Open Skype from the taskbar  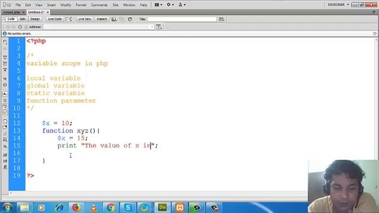coord(128,208)
